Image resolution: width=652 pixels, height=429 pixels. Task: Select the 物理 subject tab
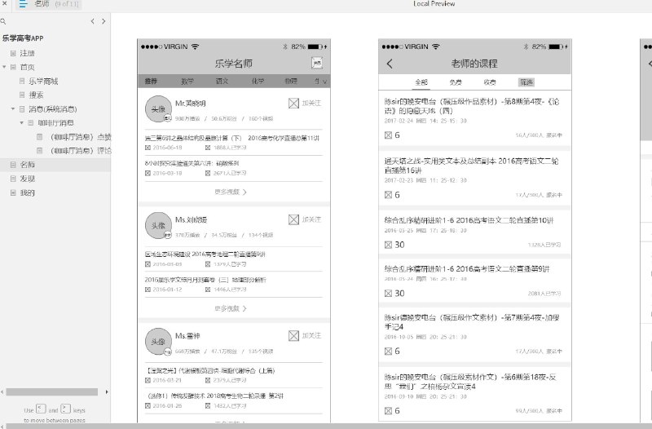pyautogui.click(x=291, y=81)
